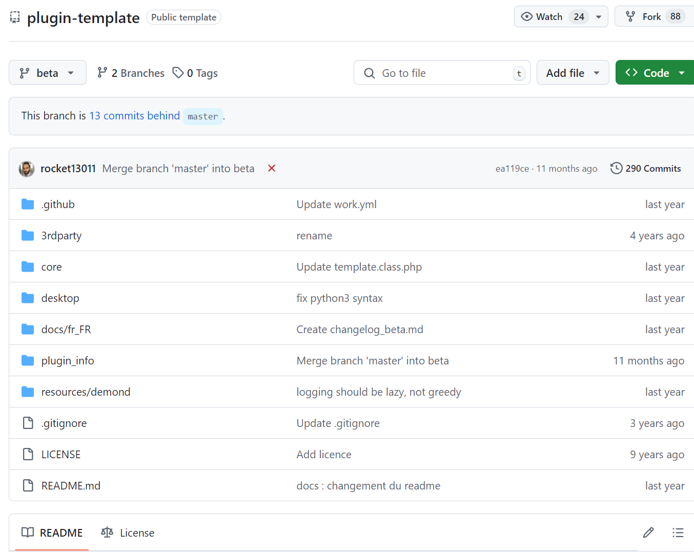The width and height of the screenshot is (694, 552).
Task: Open the Add licence commit message
Action: pos(324,455)
